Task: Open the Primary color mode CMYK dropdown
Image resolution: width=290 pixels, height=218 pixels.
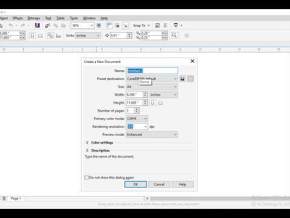Action: 137,119
